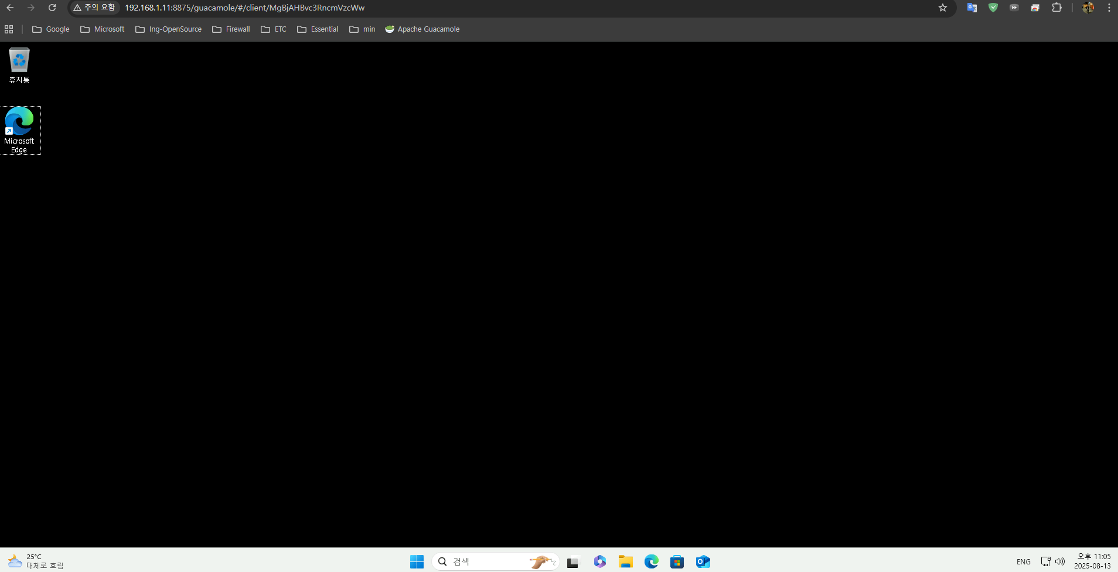Open the Apache Guacamole bookmark

coord(422,29)
